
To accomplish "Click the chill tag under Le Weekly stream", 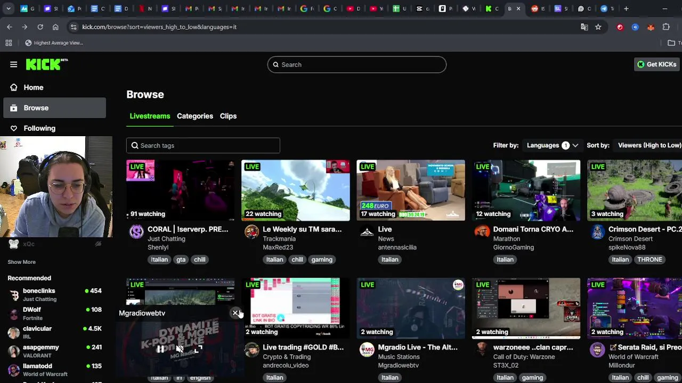I will [297, 260].
